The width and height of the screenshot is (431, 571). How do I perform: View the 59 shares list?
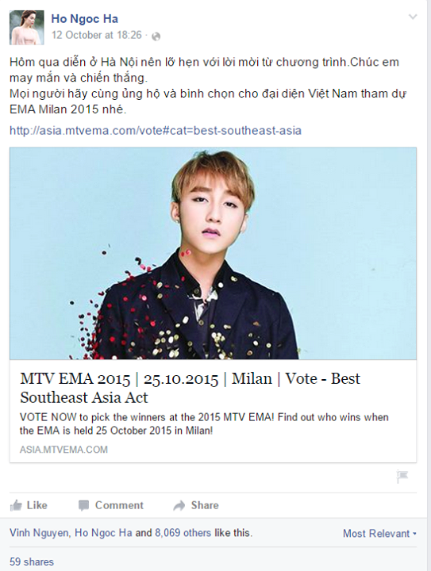(x=32, y=561)
